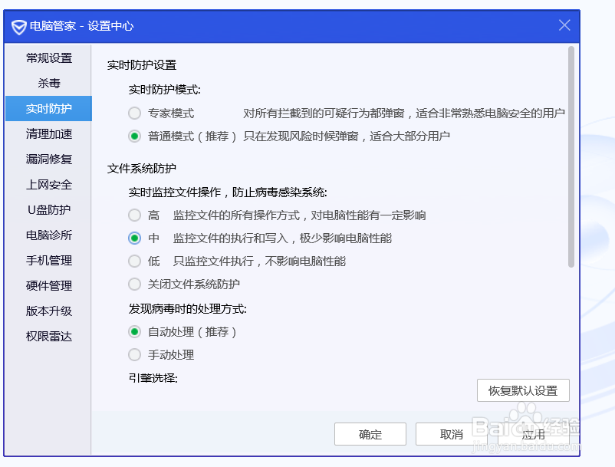Set file monitoring level to 低
615x467 pixels.
click(x=134, y=261)
